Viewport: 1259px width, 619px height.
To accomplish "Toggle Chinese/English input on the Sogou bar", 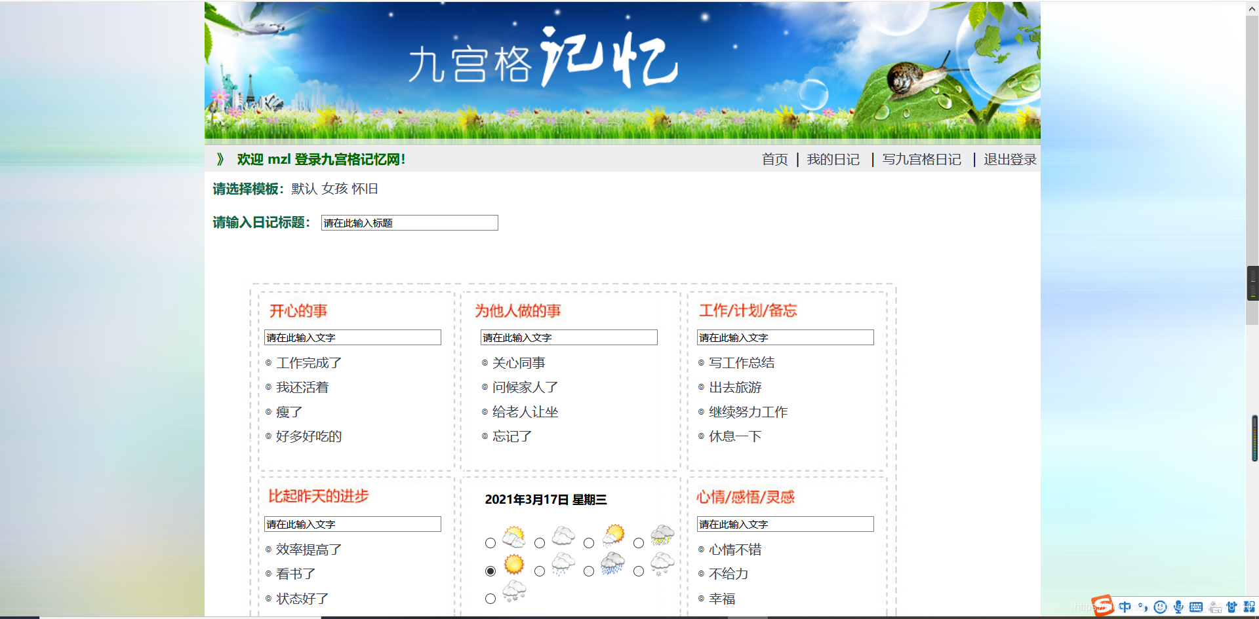I will point(1126,607).
